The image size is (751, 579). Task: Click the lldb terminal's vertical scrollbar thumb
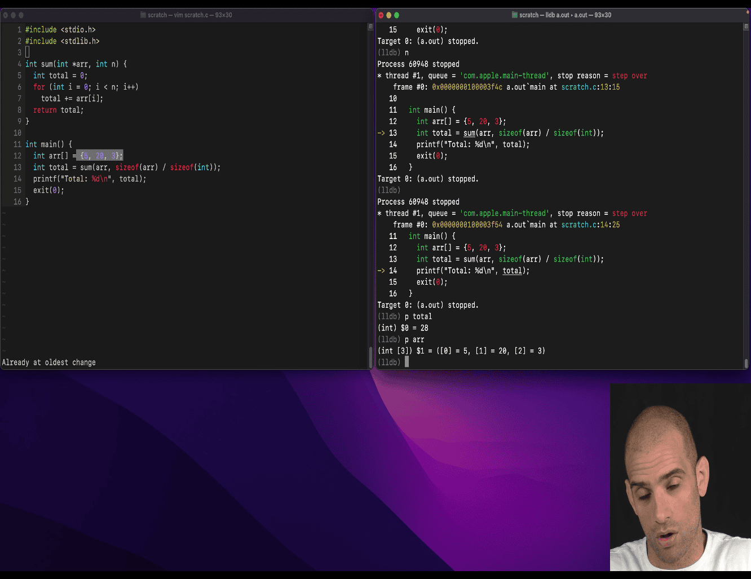[746, 363]
